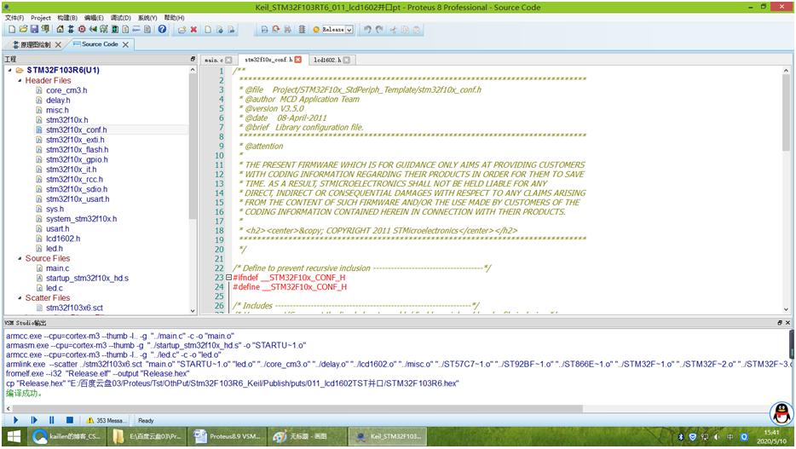Open the 构建(B) menu
This screenshot has height=449, width=796.
pyautogui.click(x=67, y=18)
